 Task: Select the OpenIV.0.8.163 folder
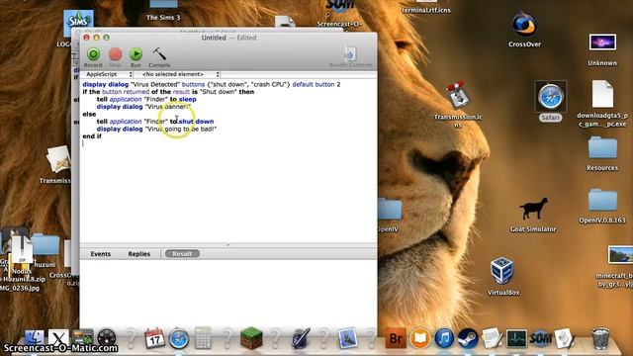point(602,200)
